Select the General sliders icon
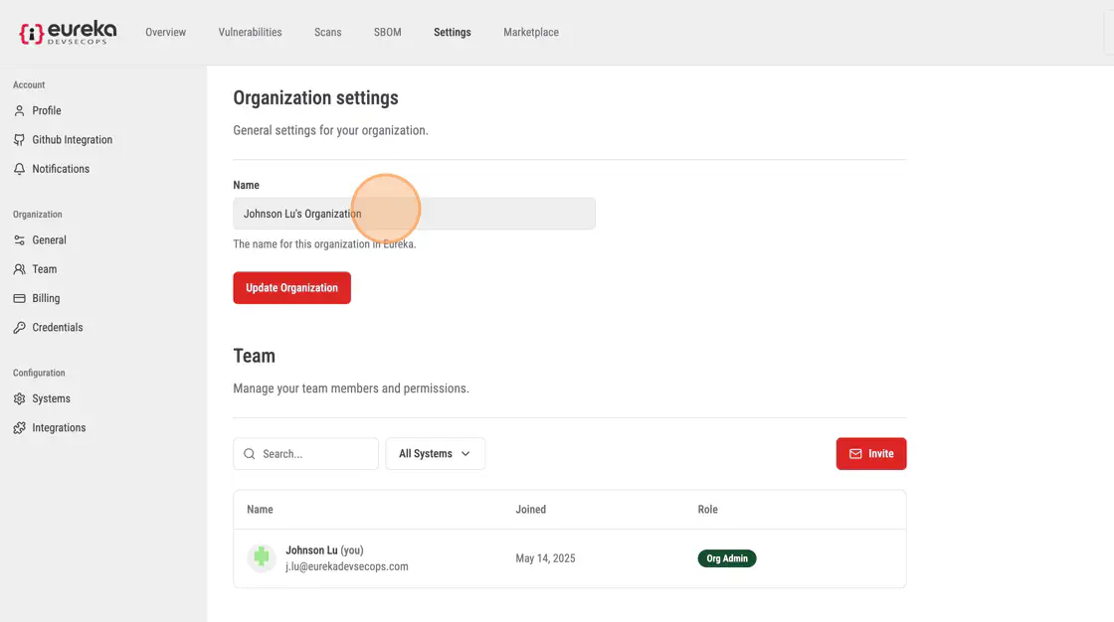The image size is (1114, 622). (x=19, y=240)
